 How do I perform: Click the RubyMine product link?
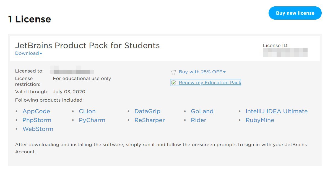260,120
